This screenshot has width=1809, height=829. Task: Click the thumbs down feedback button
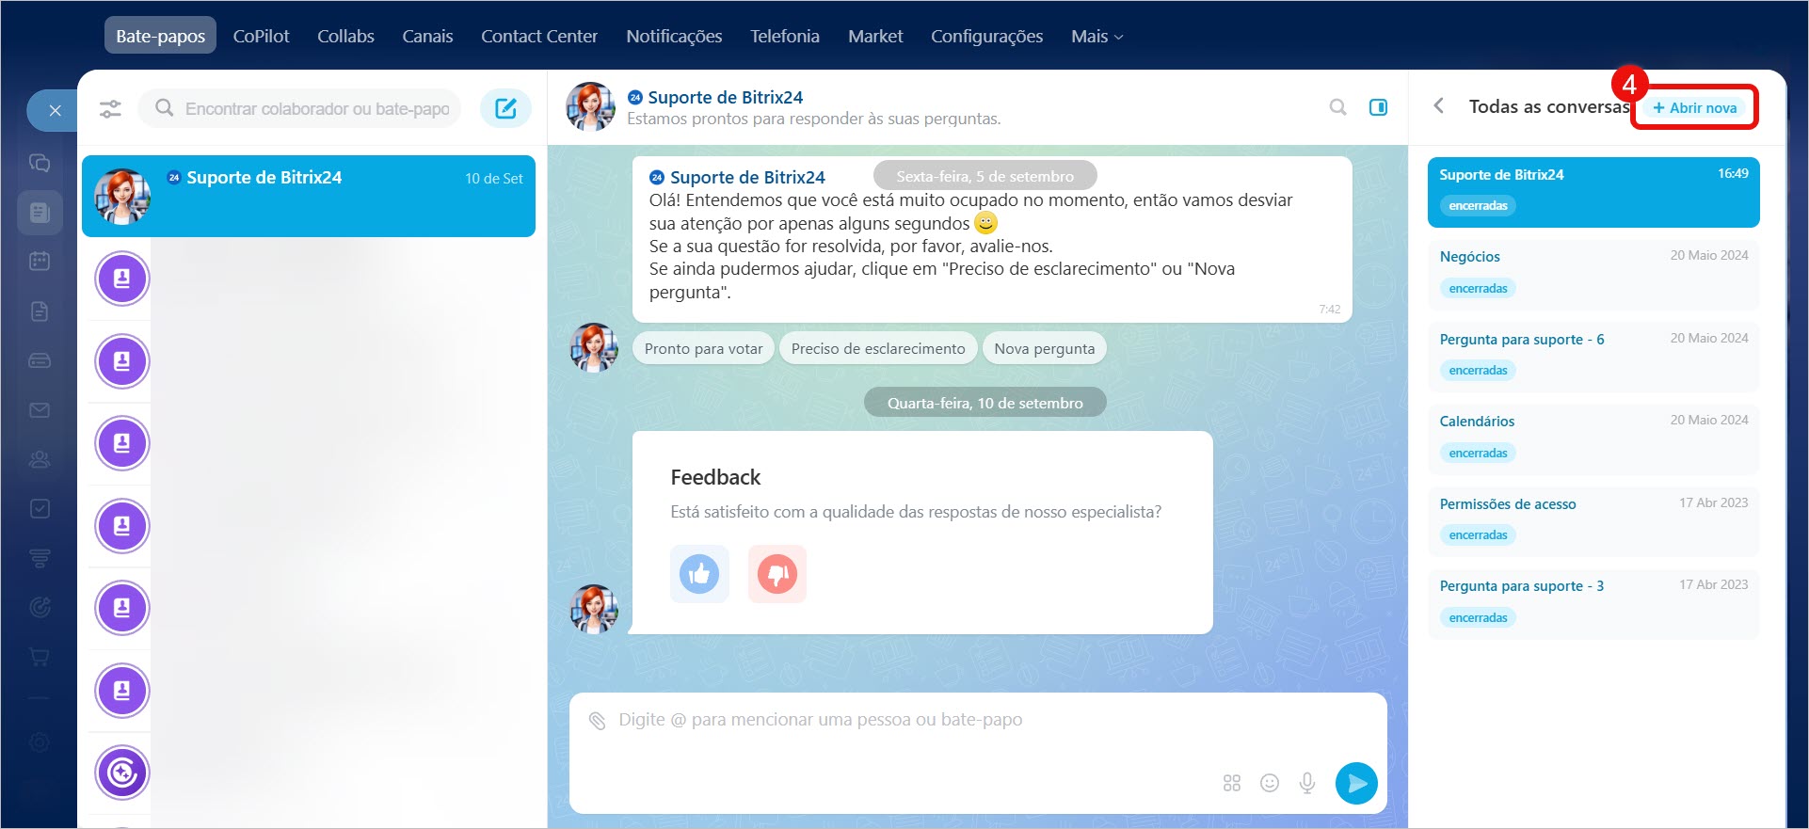click(x=777, y=573)
